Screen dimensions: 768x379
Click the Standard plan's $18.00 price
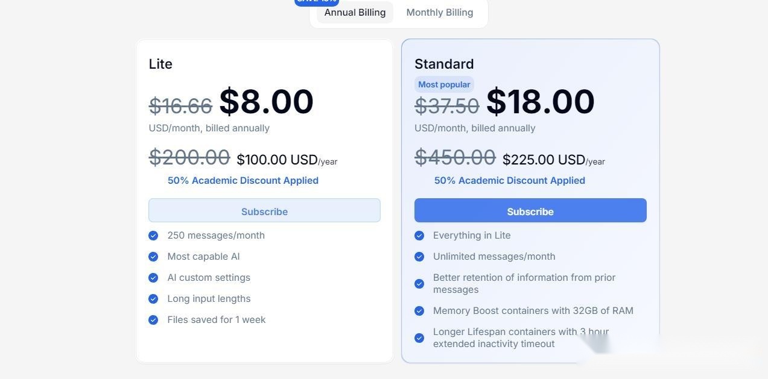[x=541, y=101]
